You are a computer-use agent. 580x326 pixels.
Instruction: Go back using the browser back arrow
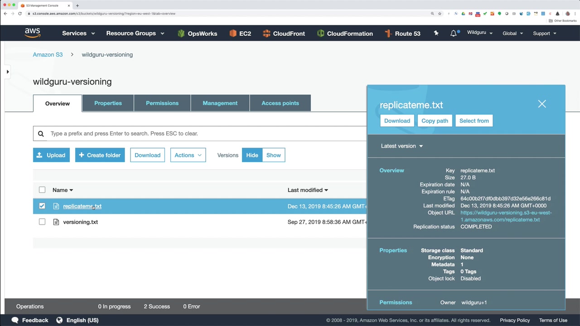point(5,14)
